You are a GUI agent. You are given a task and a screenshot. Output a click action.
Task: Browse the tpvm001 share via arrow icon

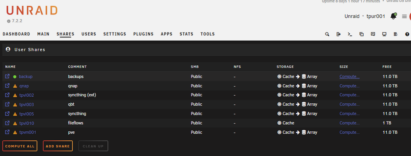pos(7,132)
